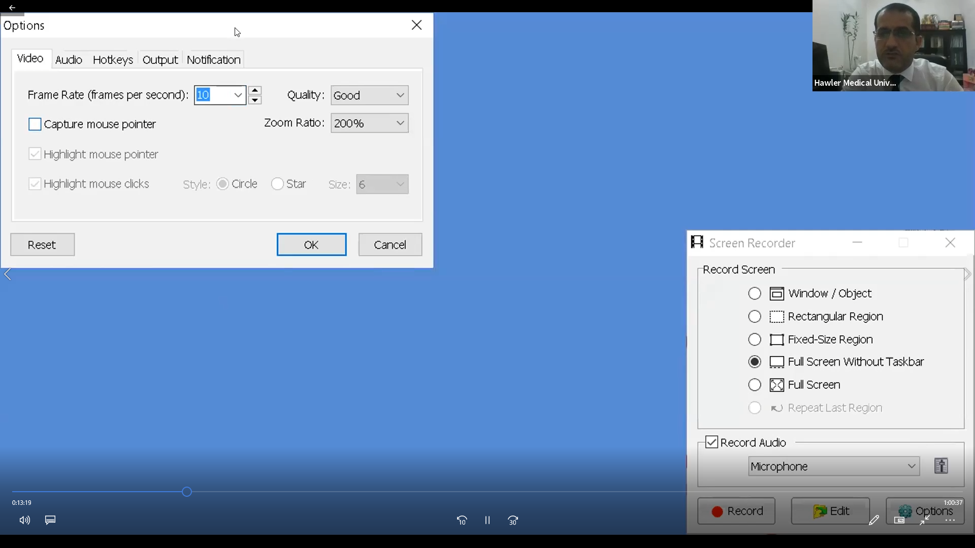Open the Zoom Ratio dropdown
The image size is (975, 548).
click(370, 123)
